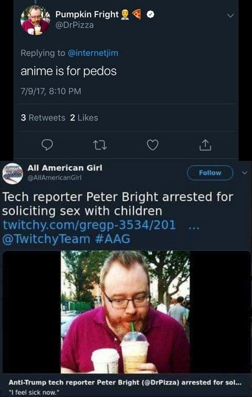Open the Anti-Trump tech reporter article headline

(x=126, y=382)
